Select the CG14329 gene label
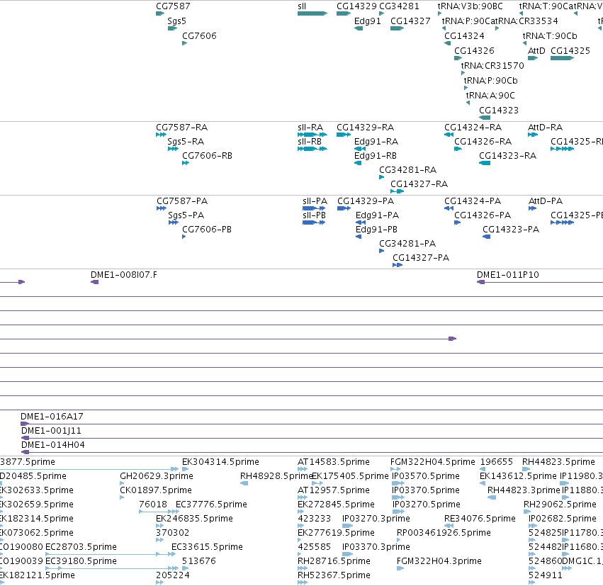 [356, 6]
